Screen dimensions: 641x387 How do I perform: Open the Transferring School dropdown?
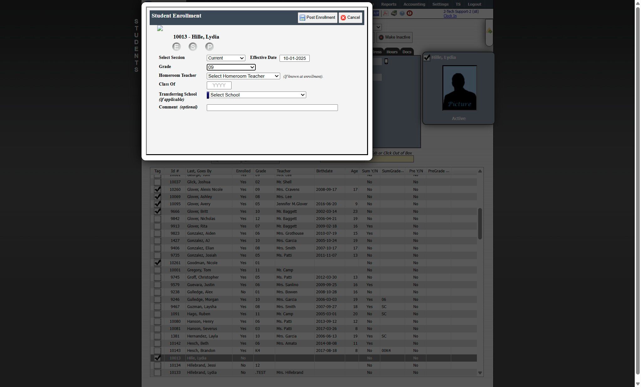[256, 95]
